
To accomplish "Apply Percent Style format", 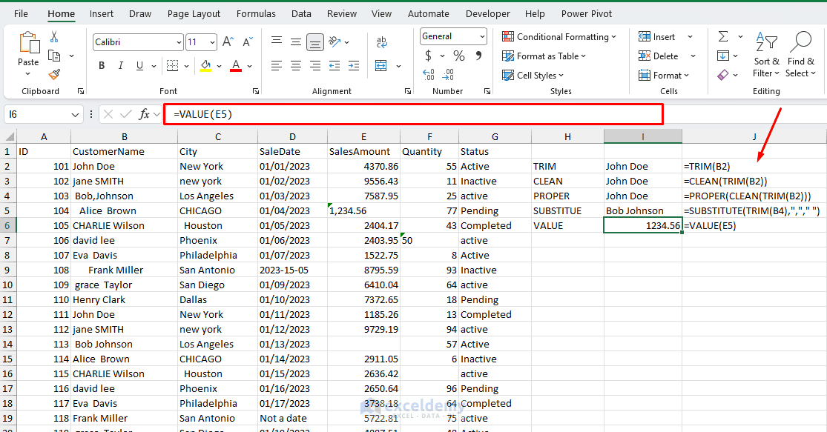I will 459,56.
